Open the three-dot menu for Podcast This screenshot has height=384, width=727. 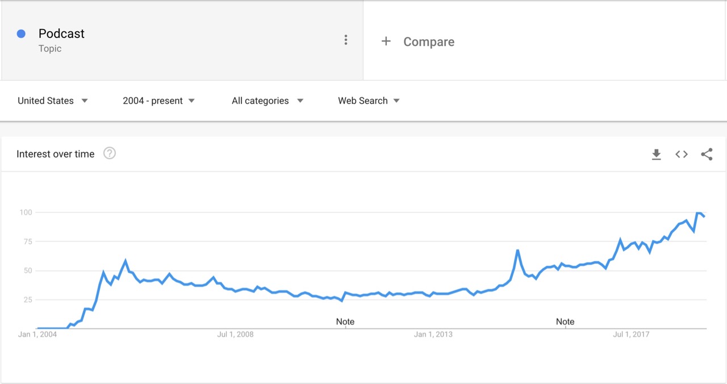(345, 40)
